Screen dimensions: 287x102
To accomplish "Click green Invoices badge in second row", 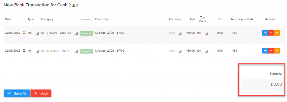I will pyautogui.click(x=86, y=51).
